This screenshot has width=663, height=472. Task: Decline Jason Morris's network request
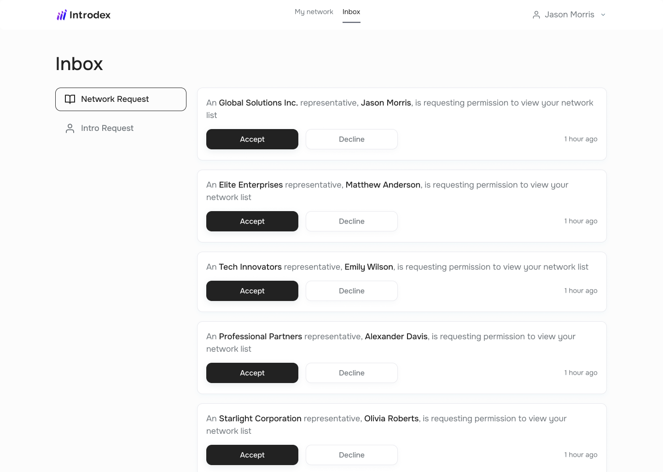(352, 139)
